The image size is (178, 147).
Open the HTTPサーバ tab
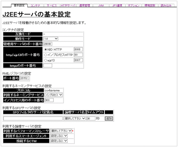coord(68,6)
